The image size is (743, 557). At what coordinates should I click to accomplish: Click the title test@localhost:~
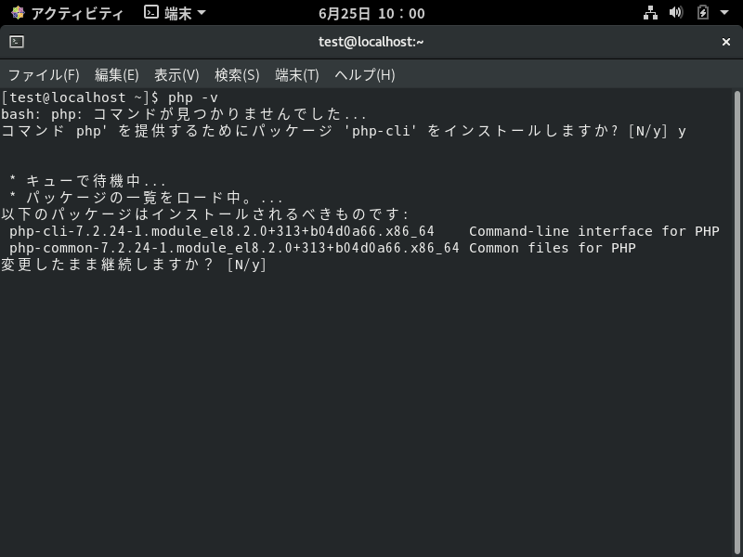371,42
